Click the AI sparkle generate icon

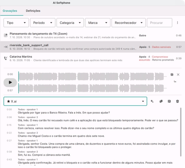coord(152,101)
